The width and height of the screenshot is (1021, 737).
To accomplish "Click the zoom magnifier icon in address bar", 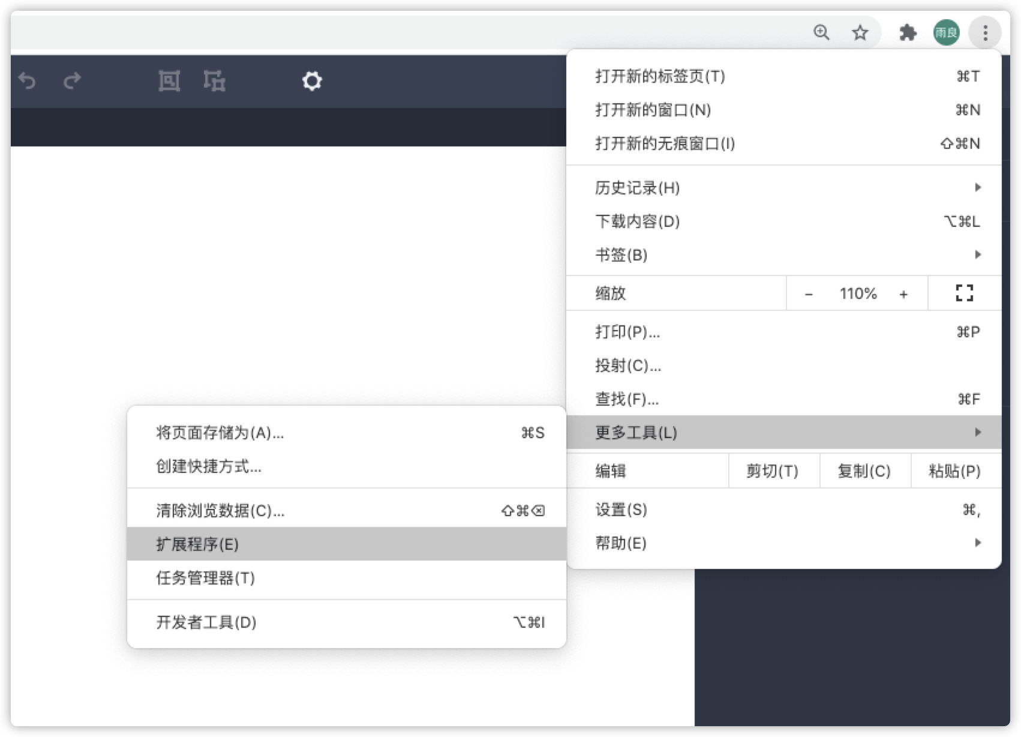I will pyautogui.click(x=821, y=32).
